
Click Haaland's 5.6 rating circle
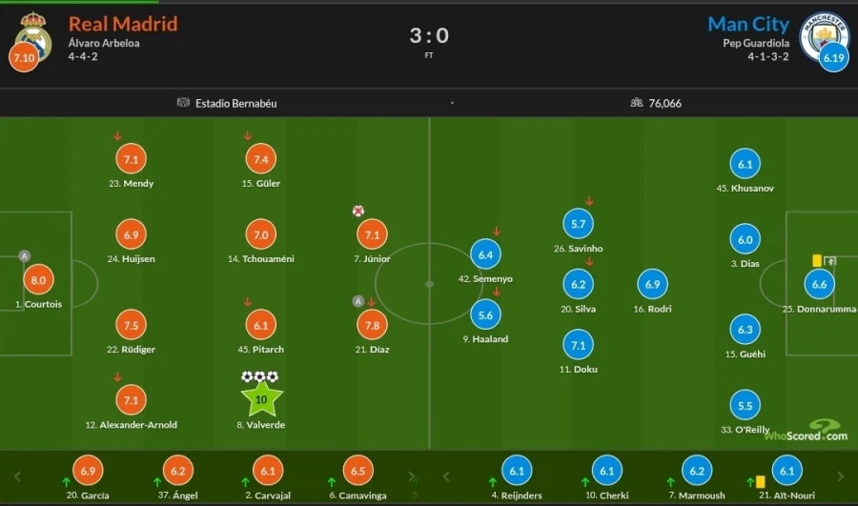click(x=485, y=315)
